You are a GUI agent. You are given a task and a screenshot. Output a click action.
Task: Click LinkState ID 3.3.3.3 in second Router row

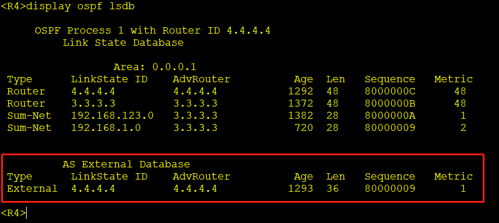93,104
